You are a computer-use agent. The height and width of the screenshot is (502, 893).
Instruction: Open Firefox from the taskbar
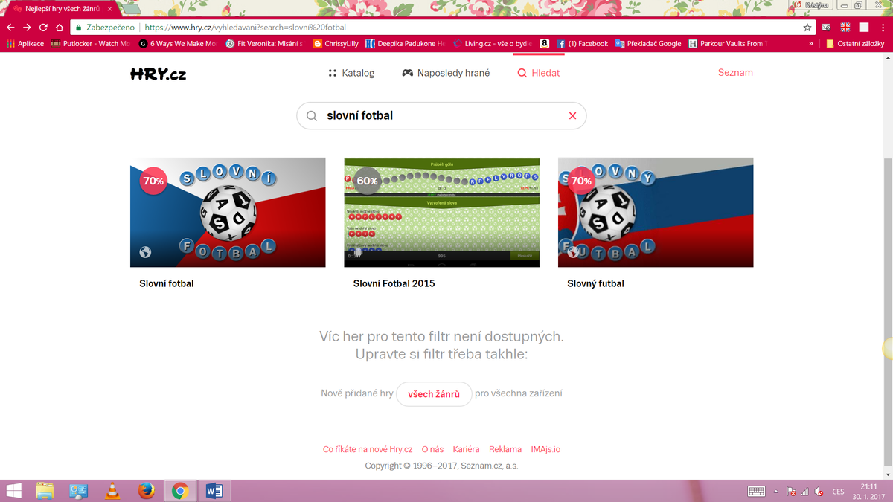tap(146, 491)
